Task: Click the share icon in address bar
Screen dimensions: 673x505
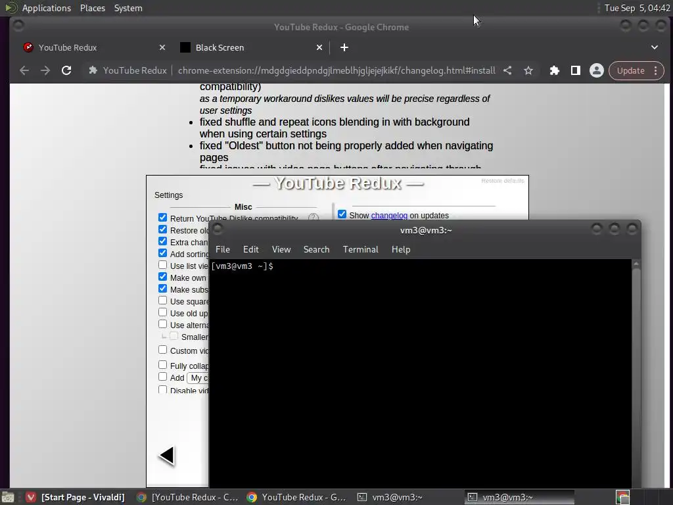Action: pyautogui.click(x=507, y=70)
